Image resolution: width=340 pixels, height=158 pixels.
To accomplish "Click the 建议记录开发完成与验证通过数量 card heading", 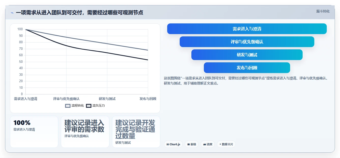I will click(x=135, y=129).
